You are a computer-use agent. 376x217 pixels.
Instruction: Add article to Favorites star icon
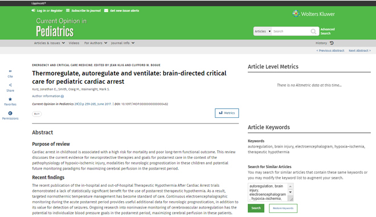10,99
